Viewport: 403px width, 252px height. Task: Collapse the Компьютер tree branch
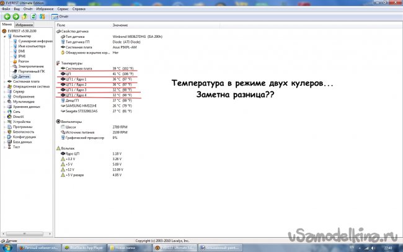tap(4, 37)
